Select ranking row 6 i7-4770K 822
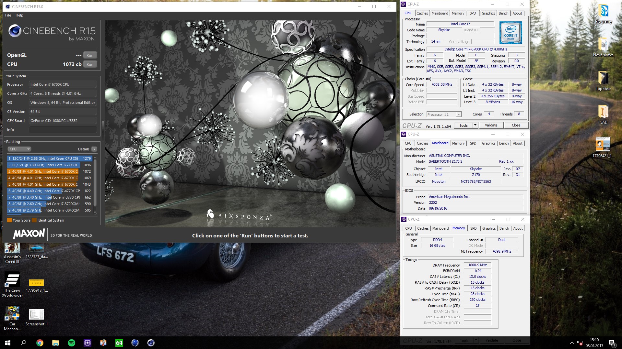The height and width of the screenshot is (349, 622). (50, 191)
